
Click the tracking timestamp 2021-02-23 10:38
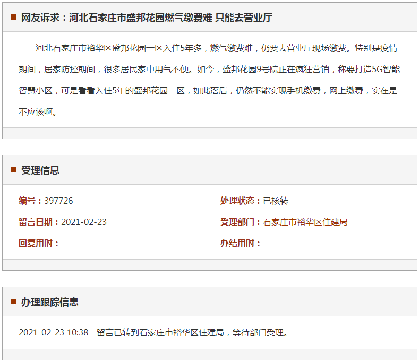click(x=54, y=333)
